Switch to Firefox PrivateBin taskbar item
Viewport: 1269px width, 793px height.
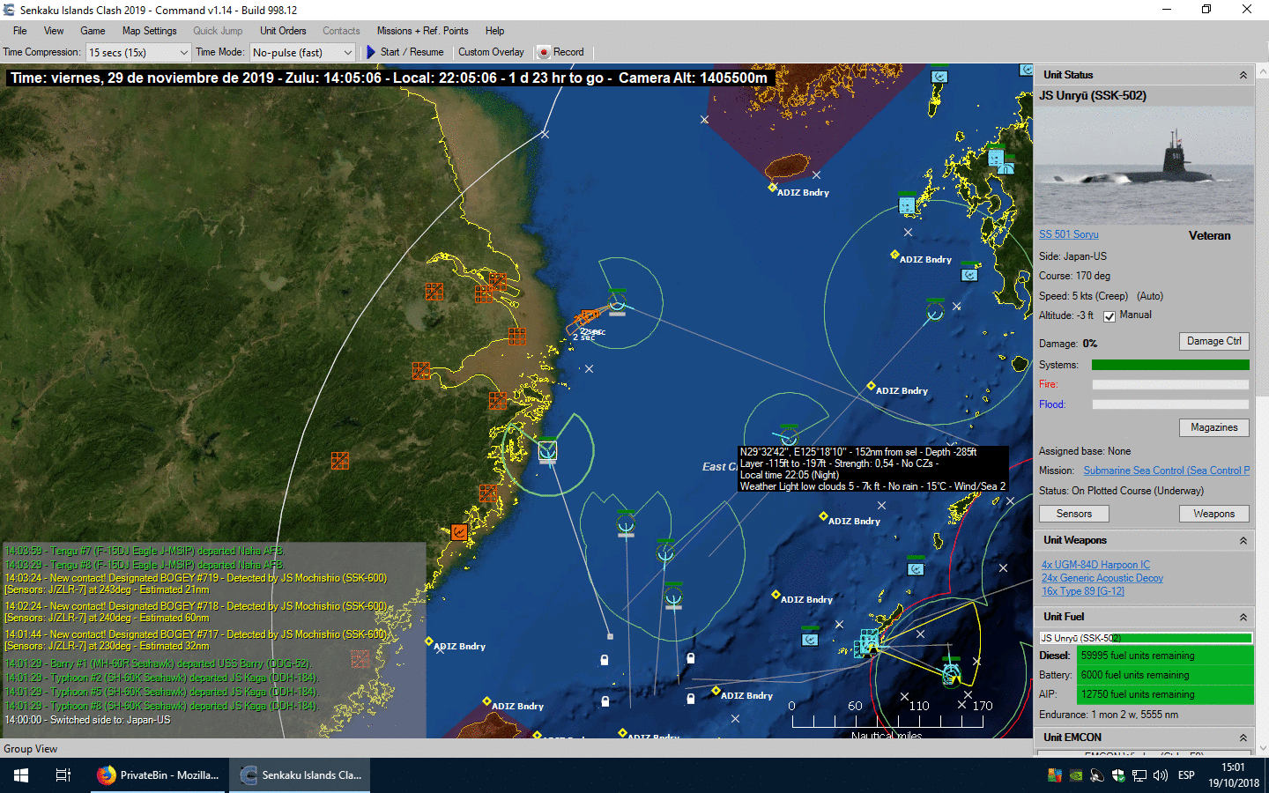(159, 775)
